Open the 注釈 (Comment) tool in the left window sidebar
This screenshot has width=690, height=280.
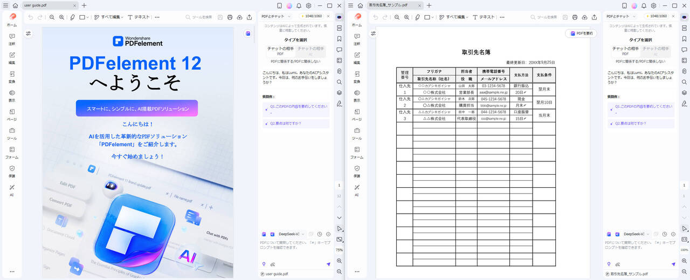(12, 39)
